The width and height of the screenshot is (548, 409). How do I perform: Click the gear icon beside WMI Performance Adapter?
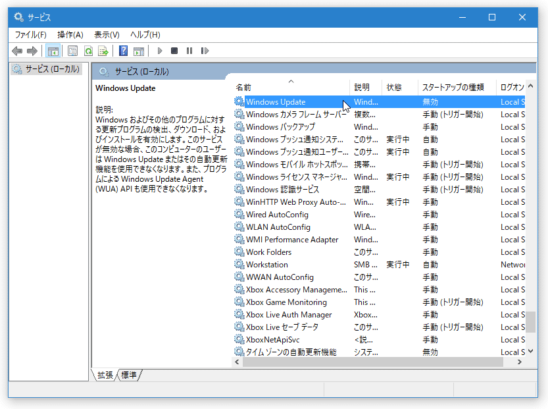coord(239,240)
